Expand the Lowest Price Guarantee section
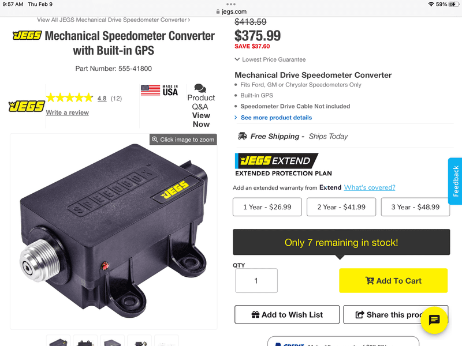 tap(270, 59)
